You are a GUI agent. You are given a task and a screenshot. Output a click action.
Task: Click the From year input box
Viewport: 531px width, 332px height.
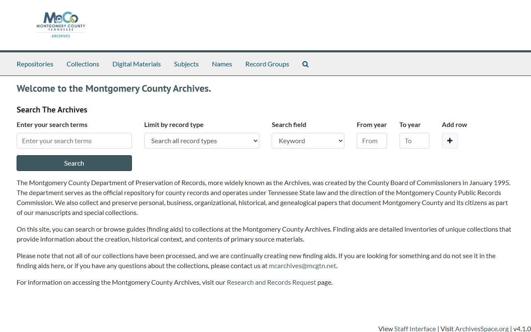pyautogui.click(x=372, y=141)
